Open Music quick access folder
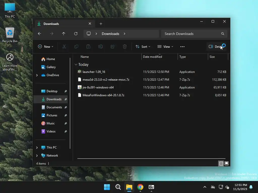This screenshot has height=193, width=258. tap(50, 123)
